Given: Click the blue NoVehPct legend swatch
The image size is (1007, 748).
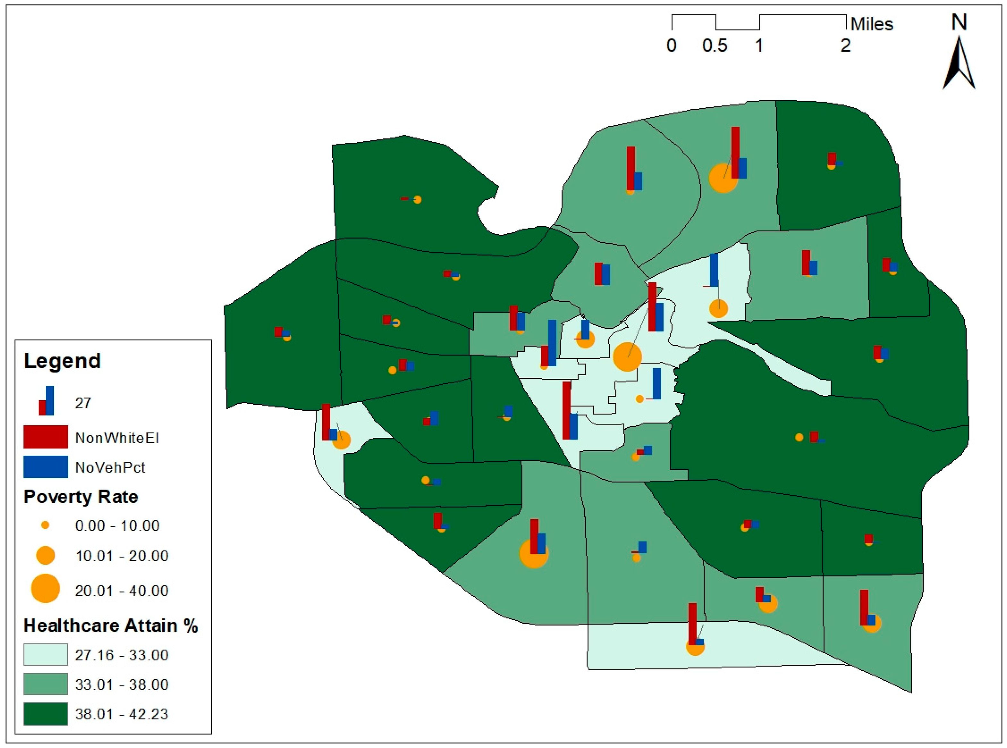Looking at the screenshot, I should click(46, 467).
